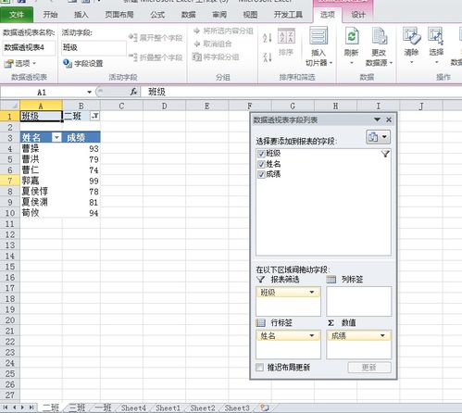Switch to the Review (审阅) tab

pyautogui.click(x=219, y=15)
